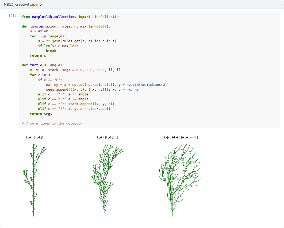Select the F[+F]F[-F][F] plant plot image
284x228 pixels.
point(108,180)
